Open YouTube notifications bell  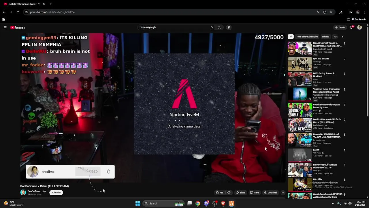(x=351, y=27)
